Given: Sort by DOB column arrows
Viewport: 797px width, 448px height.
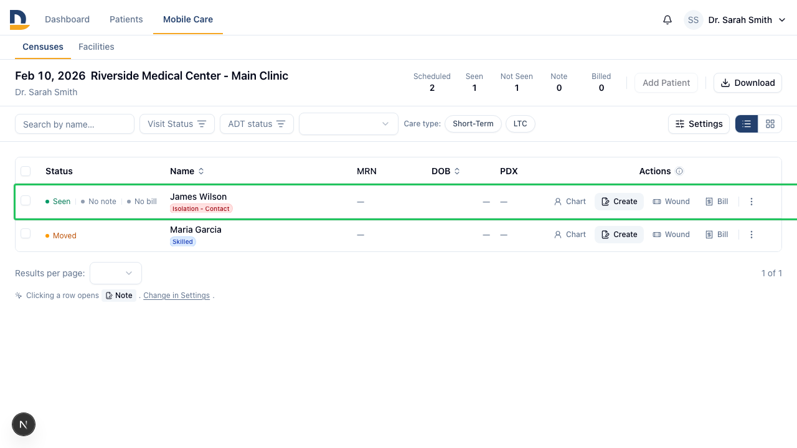Looking at the screenshot, I should click(457, 171).
